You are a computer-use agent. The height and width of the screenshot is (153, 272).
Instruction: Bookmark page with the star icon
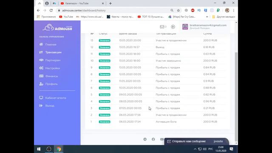(178, 10)
